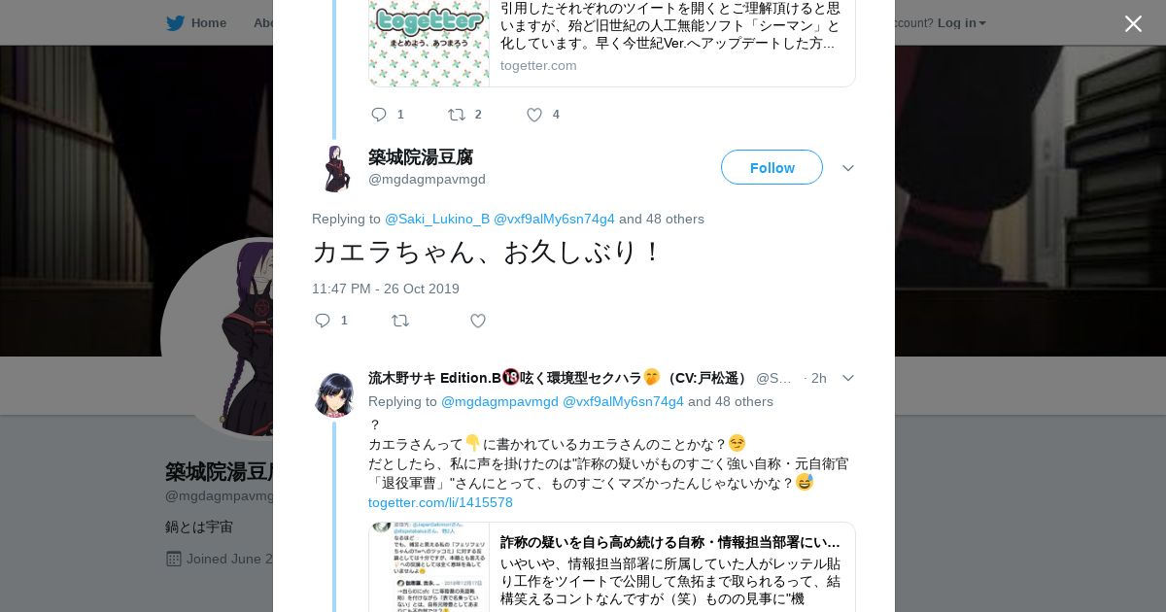Like the カエラちゃん、お久しぶり！ tweet
This screenshot has height=612, width=1166.
pyautogui.click(x=478, y=321)
